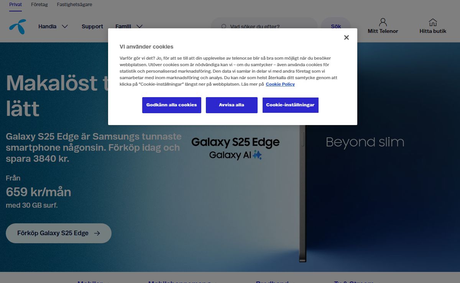Image resolution: width=460 pixels, height=283 pixels.
Task: Close the cookie dialog with X
Action: 347,37
